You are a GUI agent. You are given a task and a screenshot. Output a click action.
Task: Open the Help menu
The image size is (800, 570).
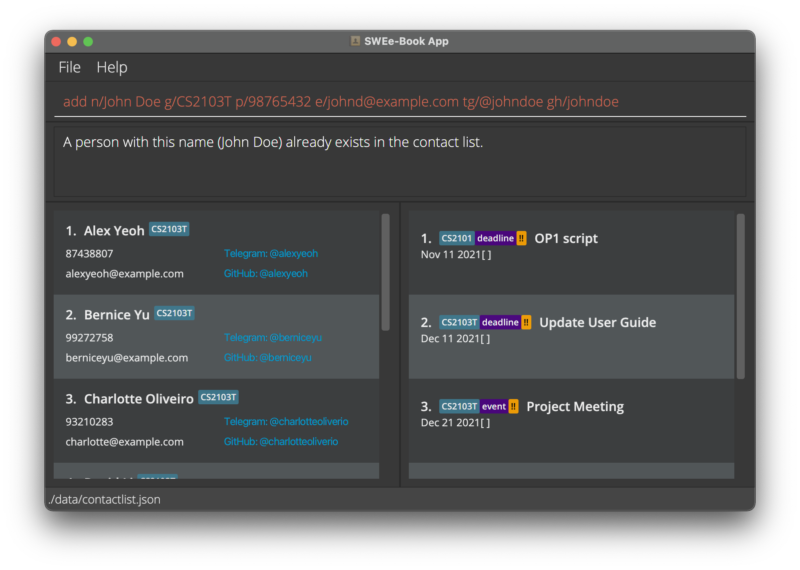click(x=112, y=67)
